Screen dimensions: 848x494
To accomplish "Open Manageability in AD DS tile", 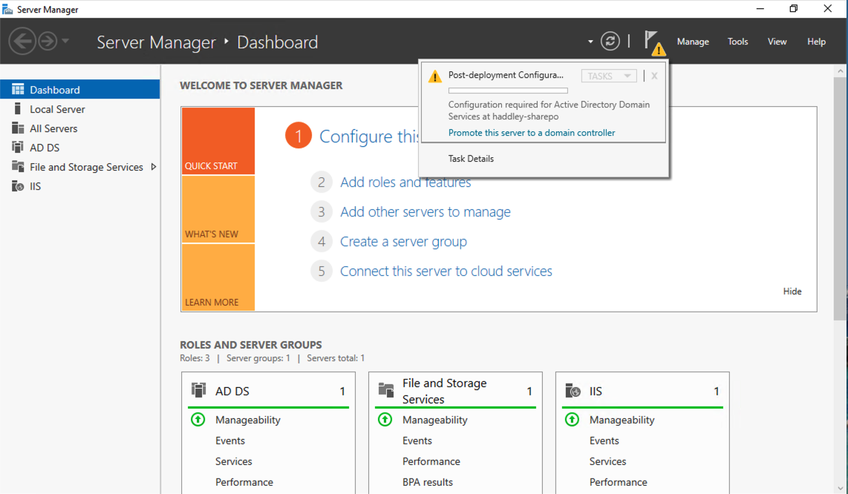I will pos(248,420).
